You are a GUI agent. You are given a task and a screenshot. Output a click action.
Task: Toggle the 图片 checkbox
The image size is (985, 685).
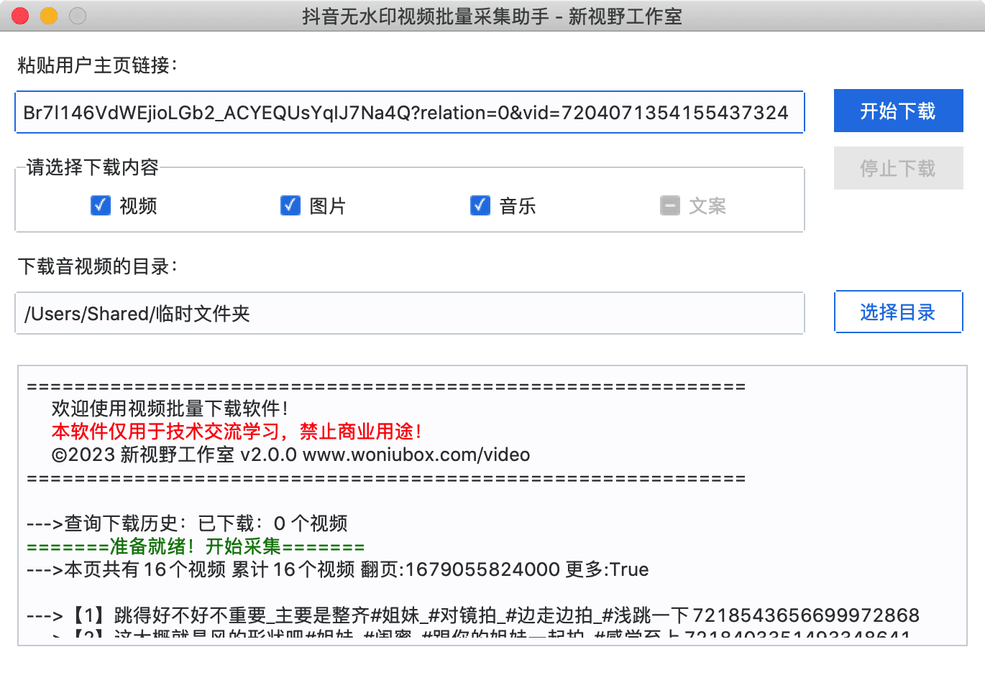290,205
